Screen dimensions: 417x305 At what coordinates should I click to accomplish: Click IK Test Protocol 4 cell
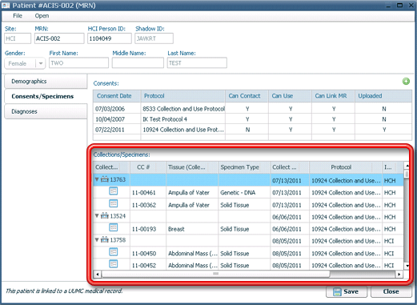183,119
